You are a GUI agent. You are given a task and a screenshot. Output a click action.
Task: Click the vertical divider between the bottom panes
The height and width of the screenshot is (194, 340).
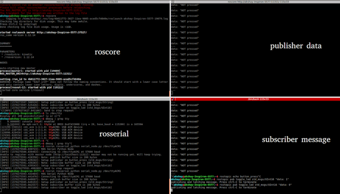170,146
